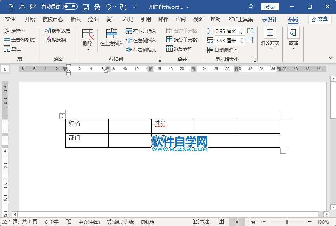The width and height of the screenshot is (336, 226).
Task: Open the 自动调整 autofit dropdown
Action: (222, 50)
